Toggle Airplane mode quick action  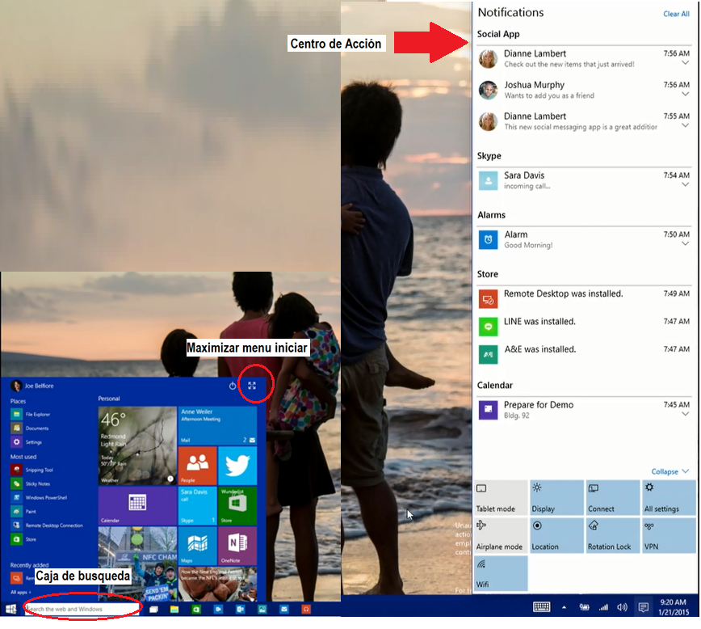pyautogui.click(x=500, y=535)
